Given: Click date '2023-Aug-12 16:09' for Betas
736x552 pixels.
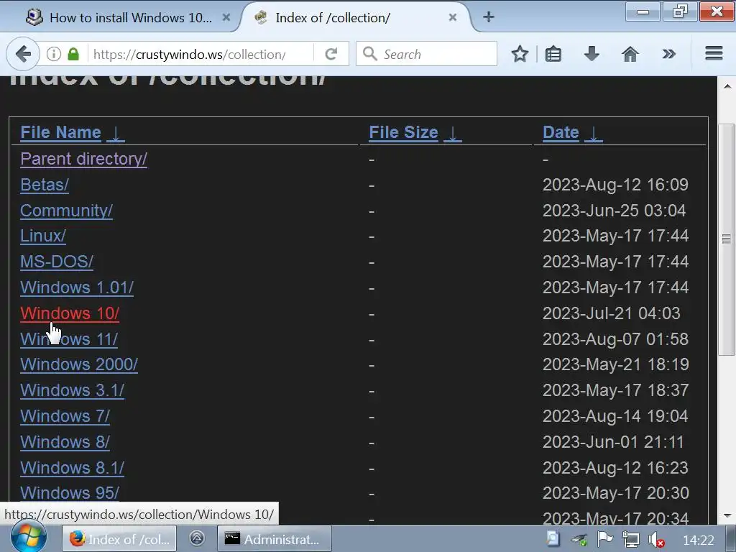Looking at the screenshot, I should [615, 185].
